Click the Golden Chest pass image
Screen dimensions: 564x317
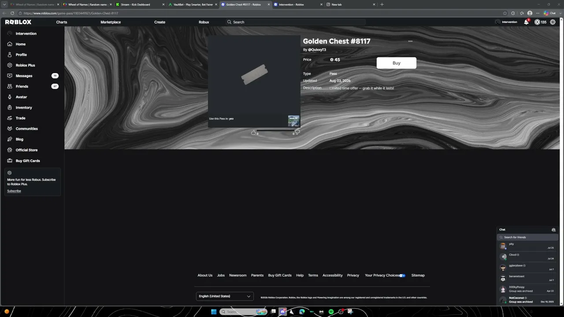254,75
